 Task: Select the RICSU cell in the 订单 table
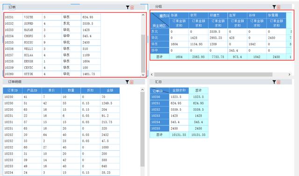click(x=32, y=42)
